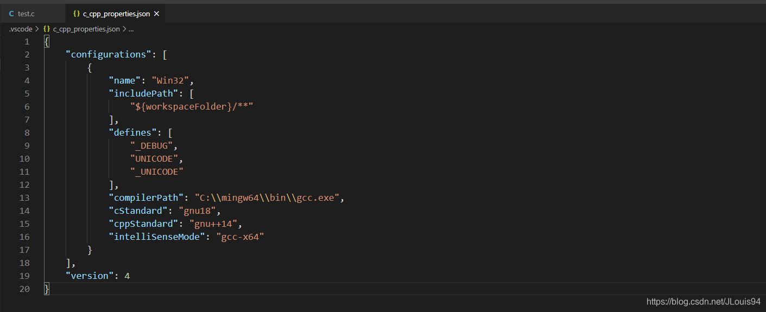Switch to the test.c tab
766x312 pixels.
tap(31, 14)
